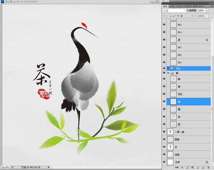Open the 不透明度 opacity slider arrow

(x=207, y=10)
